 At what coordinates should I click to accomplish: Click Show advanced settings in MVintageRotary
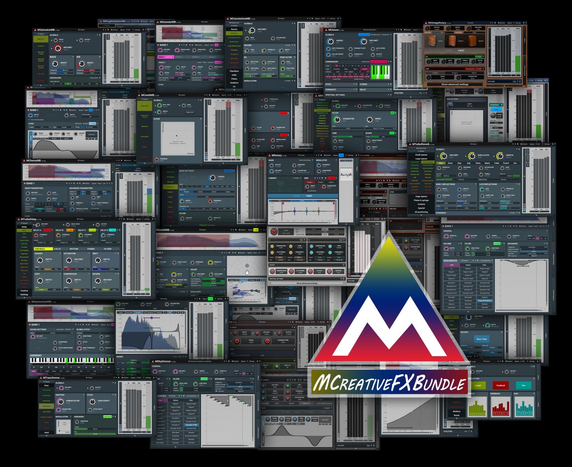(455, 84)
